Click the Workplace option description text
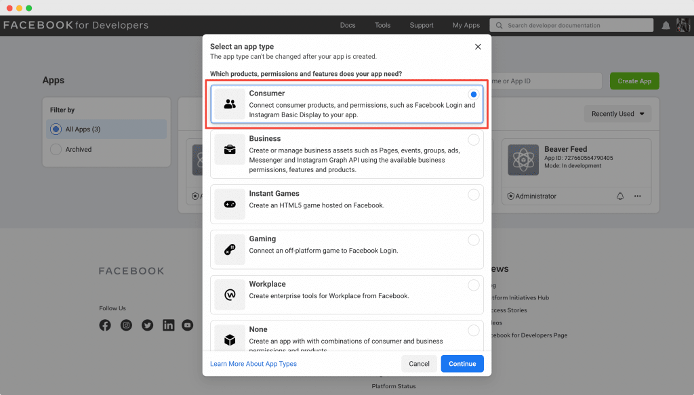Screen dimensions: 694x395 coord(329,296)
